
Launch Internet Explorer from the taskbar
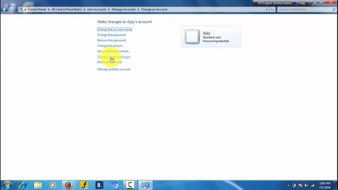click(22, 185)
